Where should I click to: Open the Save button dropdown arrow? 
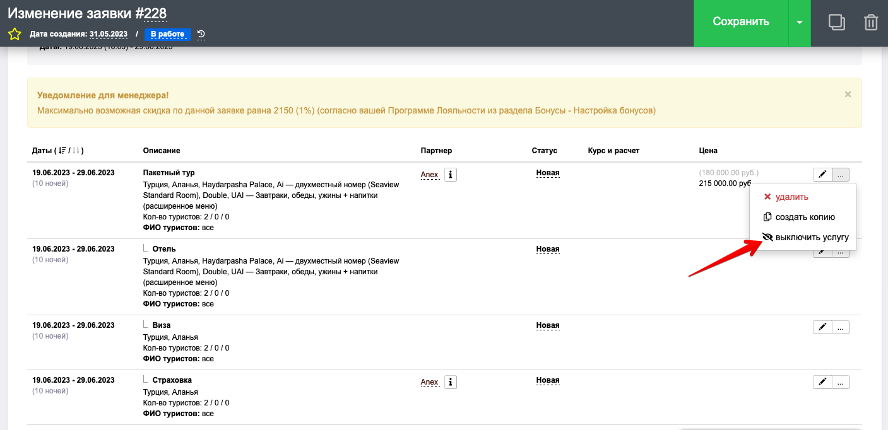point(800,22)
